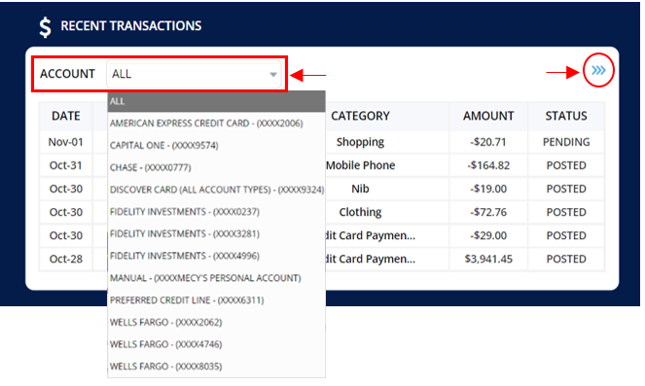
Task: Click the PENDING status cell
Action: pos(566,142)
